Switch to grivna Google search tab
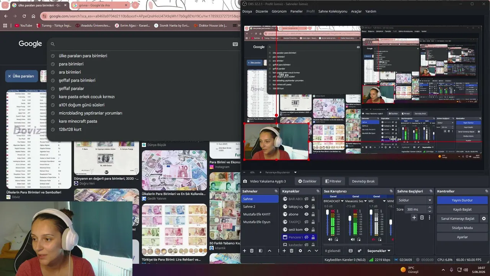Screen dimensions: 490x276 100,5
